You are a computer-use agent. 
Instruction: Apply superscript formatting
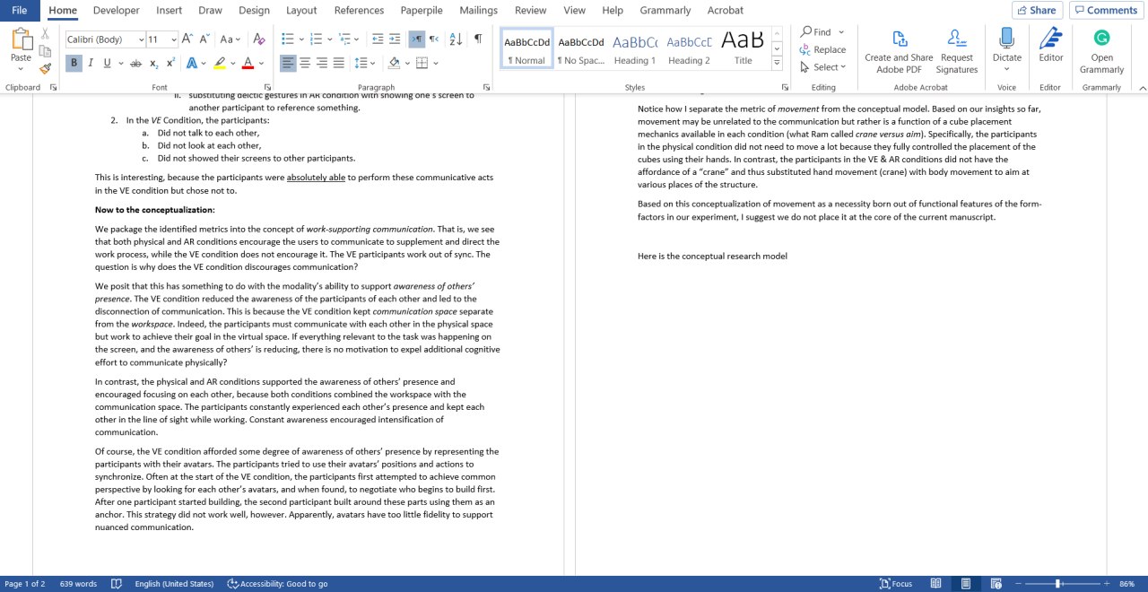pyautogui.click(x=170, y=63)
